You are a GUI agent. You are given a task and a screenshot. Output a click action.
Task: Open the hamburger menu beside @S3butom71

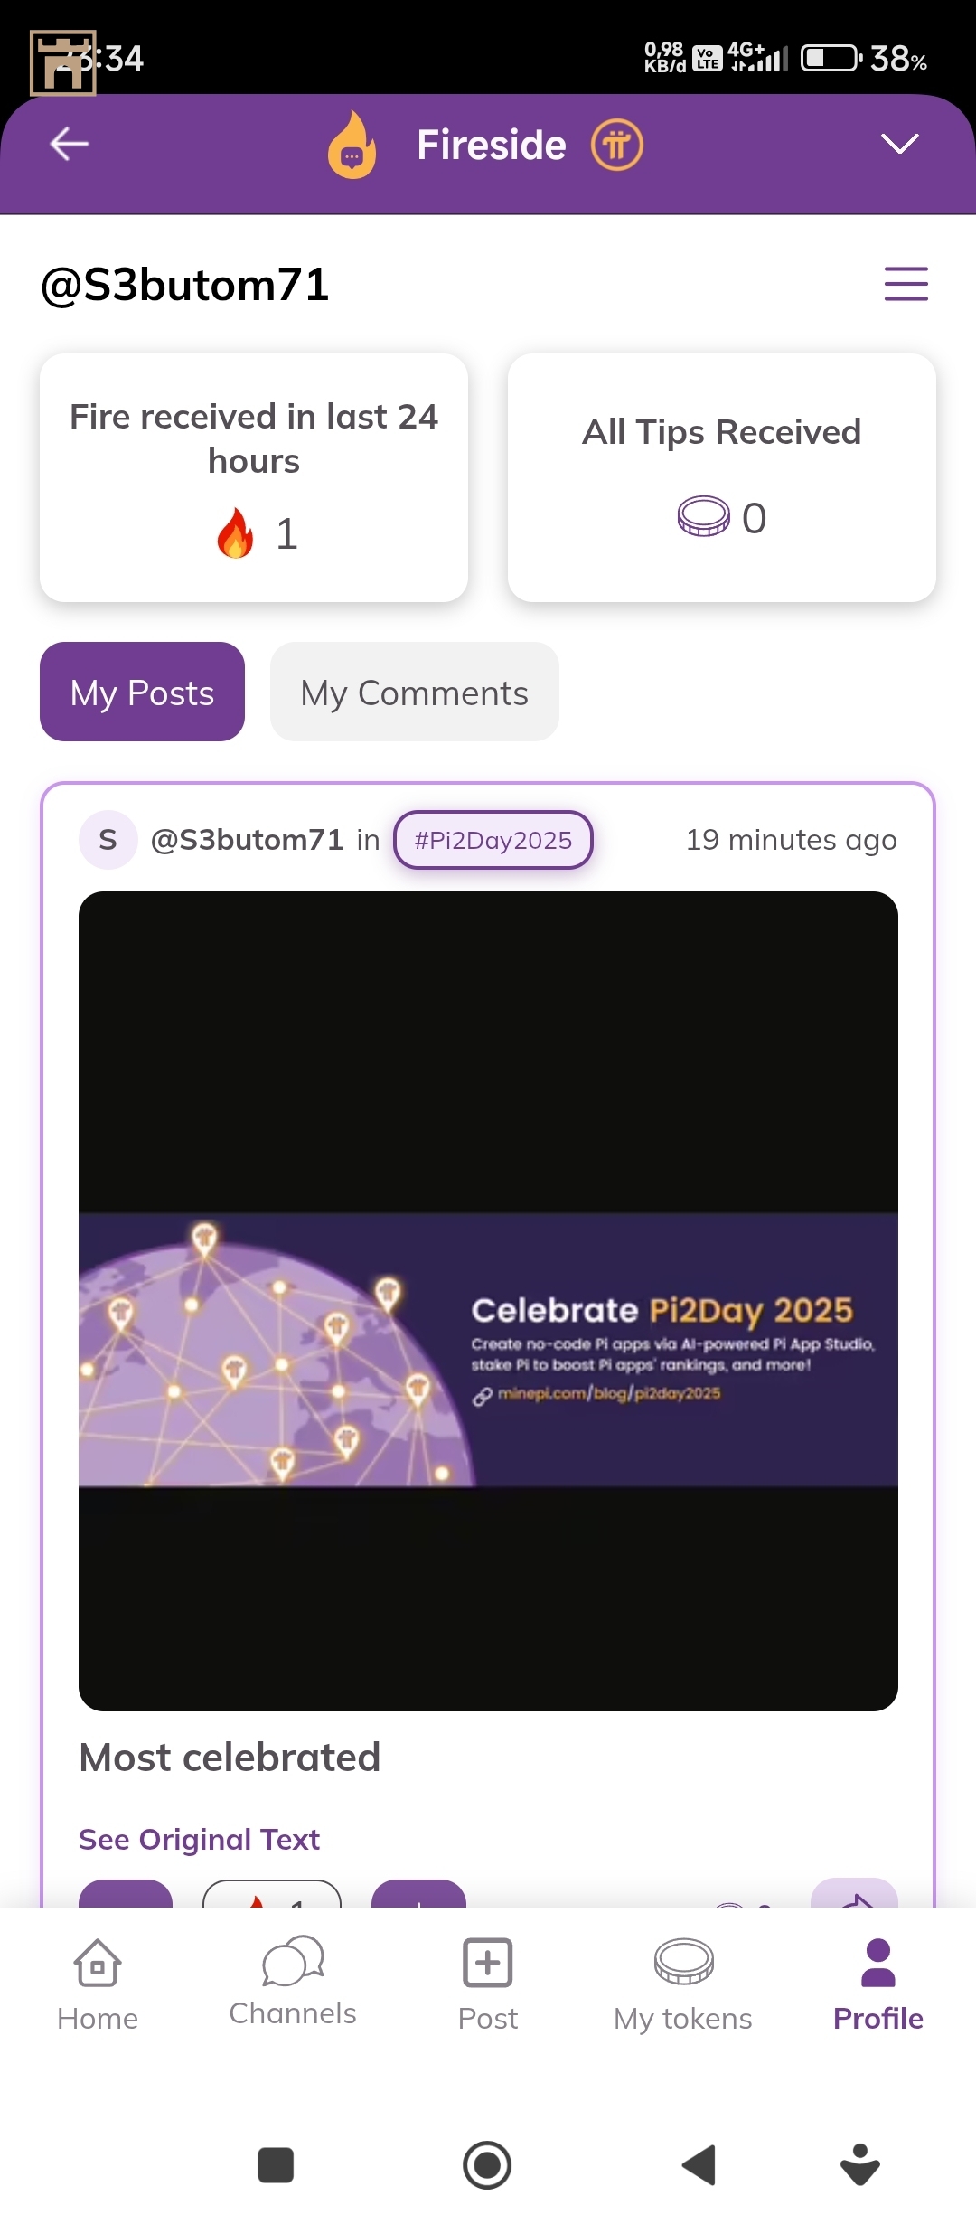[906, 284]
